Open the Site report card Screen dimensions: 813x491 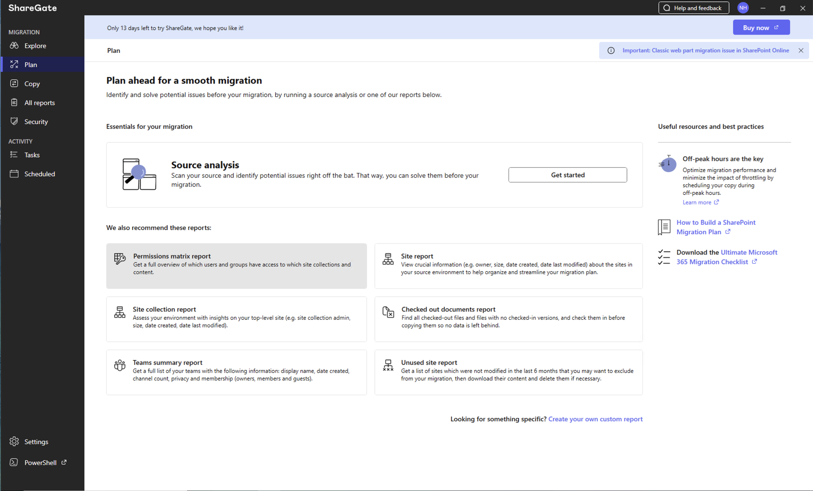(508, 266)
